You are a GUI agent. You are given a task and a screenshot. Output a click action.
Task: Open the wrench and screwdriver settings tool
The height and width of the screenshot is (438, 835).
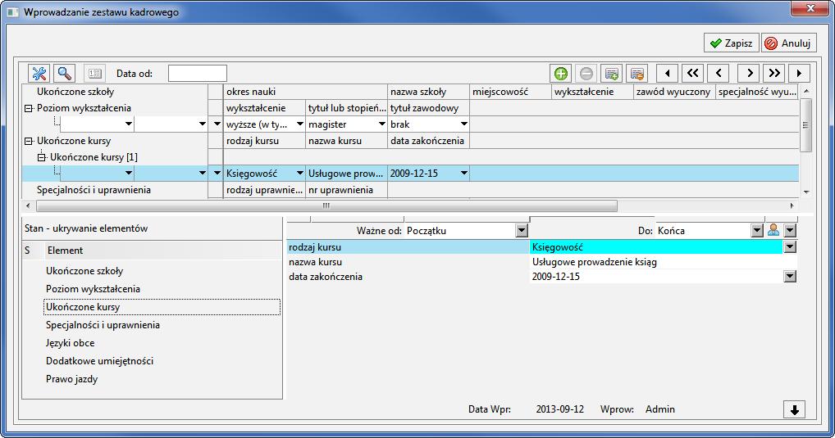tap(39, 74)
